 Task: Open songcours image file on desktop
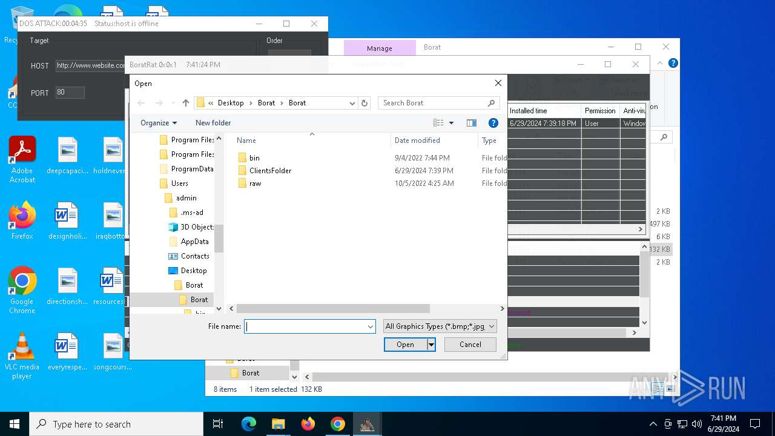click(x=113, y=351)
